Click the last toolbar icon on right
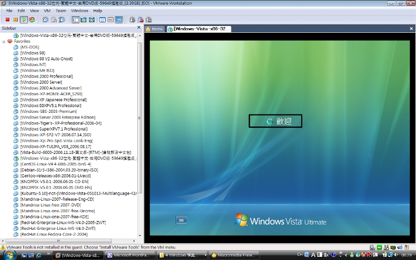The width and height of the screenshot is (416, 260). pos(149,20)
